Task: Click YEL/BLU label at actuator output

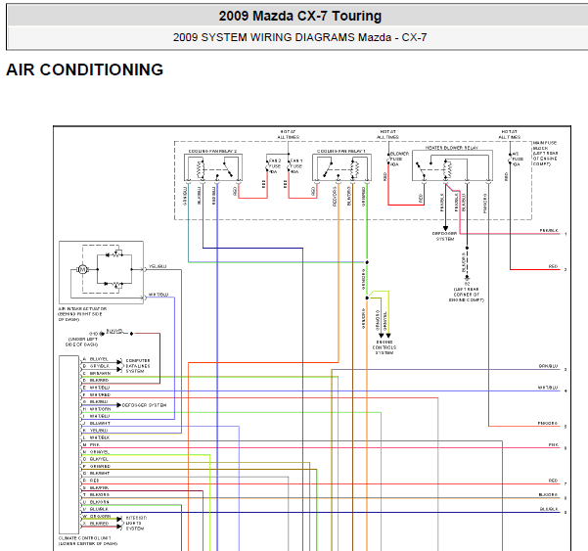Action: [158, 266]
